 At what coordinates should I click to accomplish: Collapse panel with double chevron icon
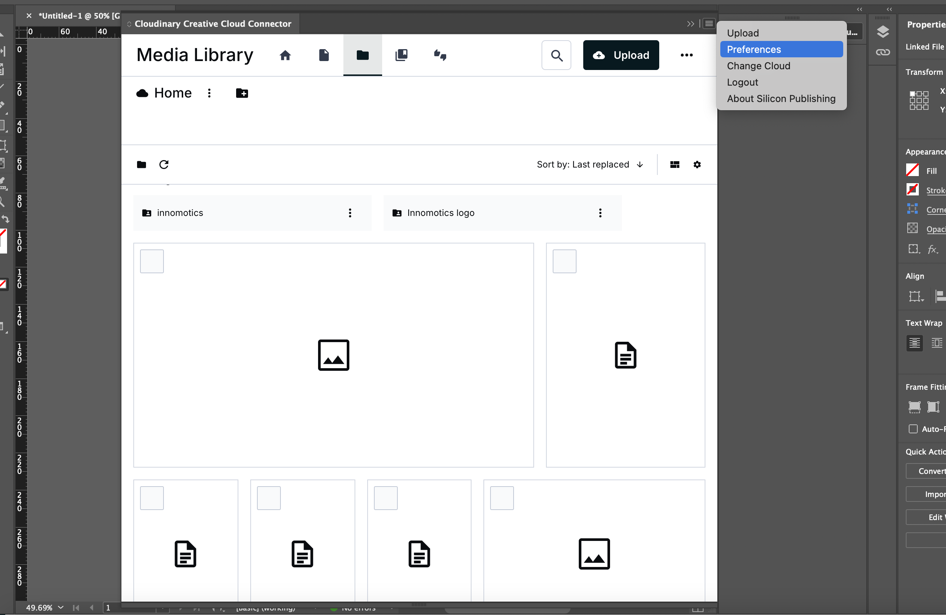point(691,24)
